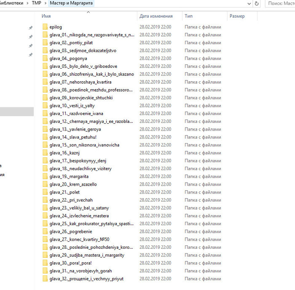Sort by the Имя column header

pyautogui.click(x=46, y=16)
